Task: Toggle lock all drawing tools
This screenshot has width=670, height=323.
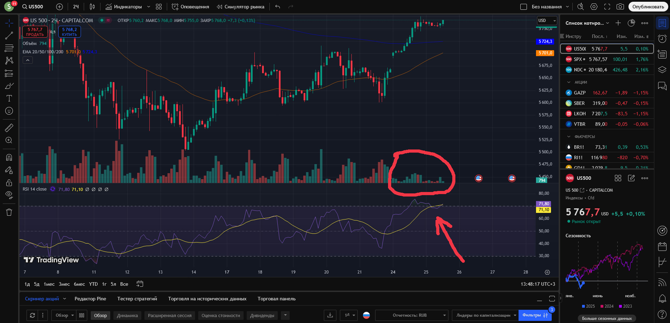Action: pyautogui.click(x=9, y=183)
